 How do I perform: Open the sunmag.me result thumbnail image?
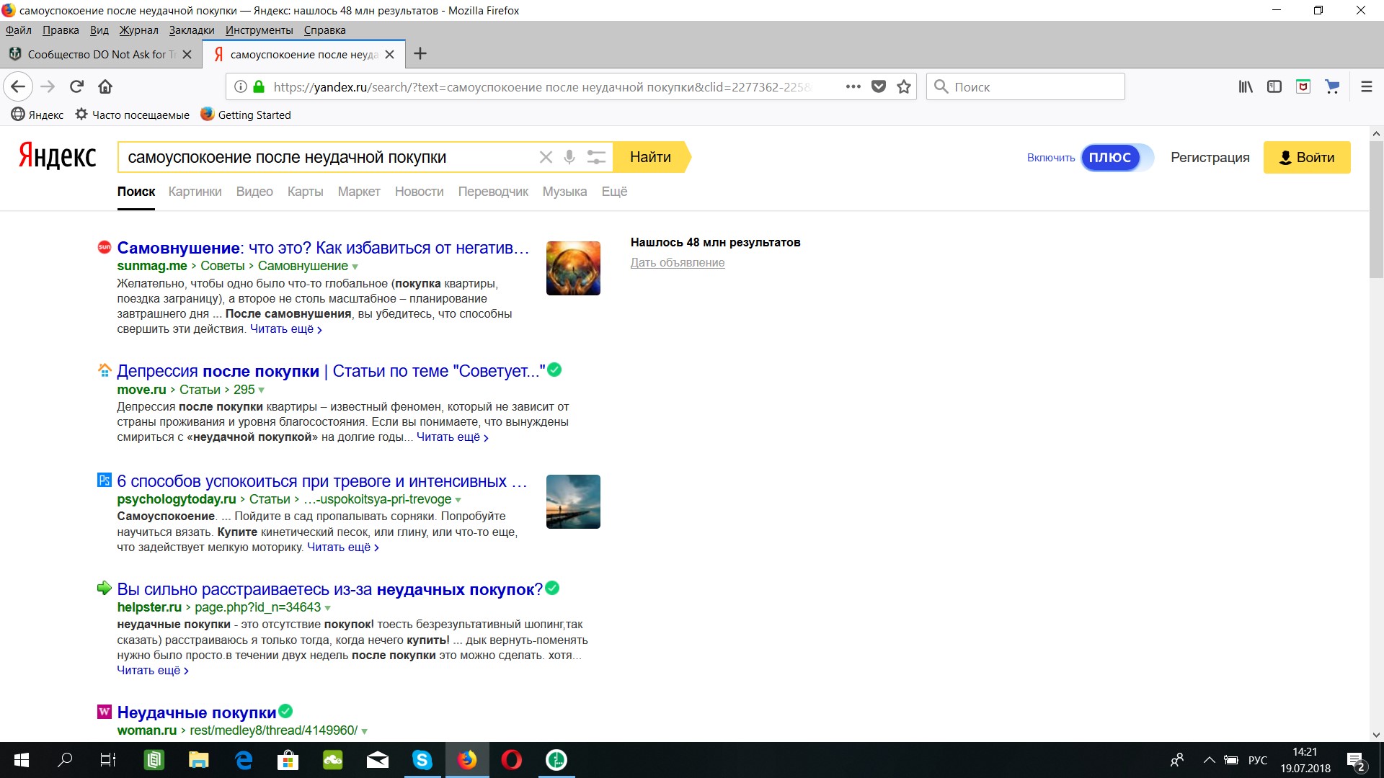[573, 268]
